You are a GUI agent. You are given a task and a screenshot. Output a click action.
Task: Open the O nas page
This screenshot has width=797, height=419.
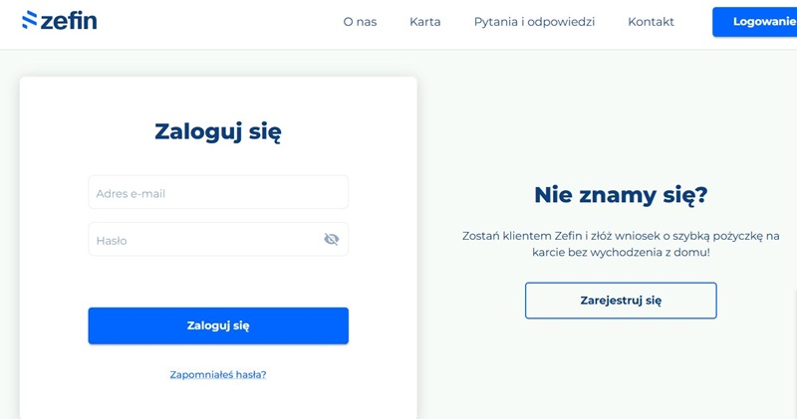(x=360, y=22)
